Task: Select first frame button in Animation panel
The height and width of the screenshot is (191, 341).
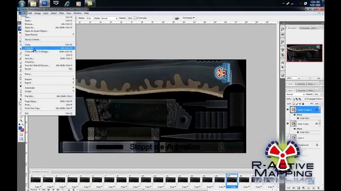Action: (x=44, y=190)
